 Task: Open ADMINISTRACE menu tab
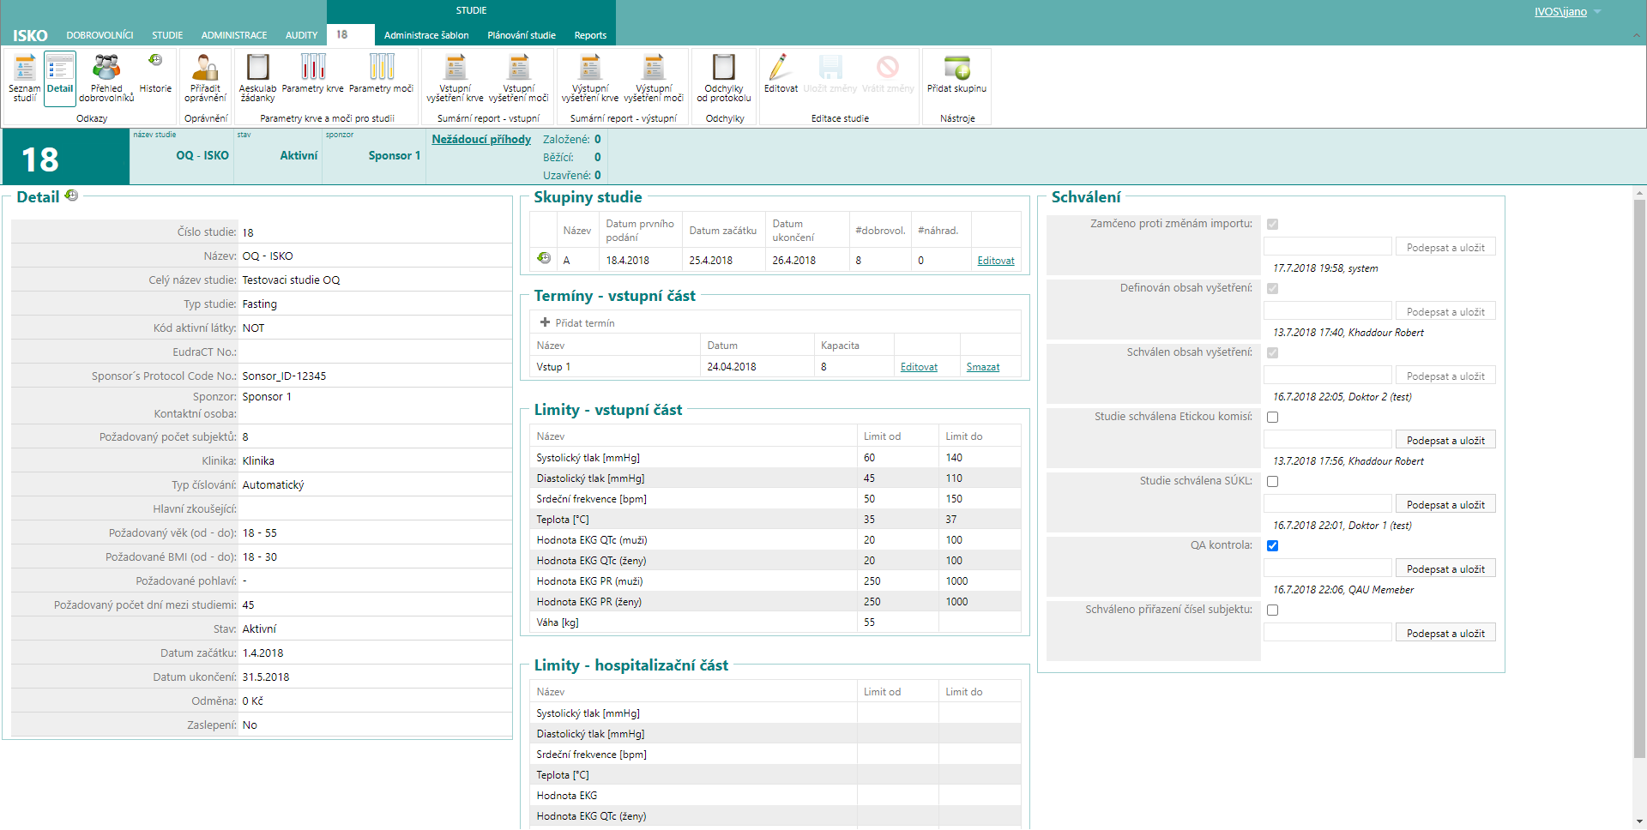pos(234,35)
